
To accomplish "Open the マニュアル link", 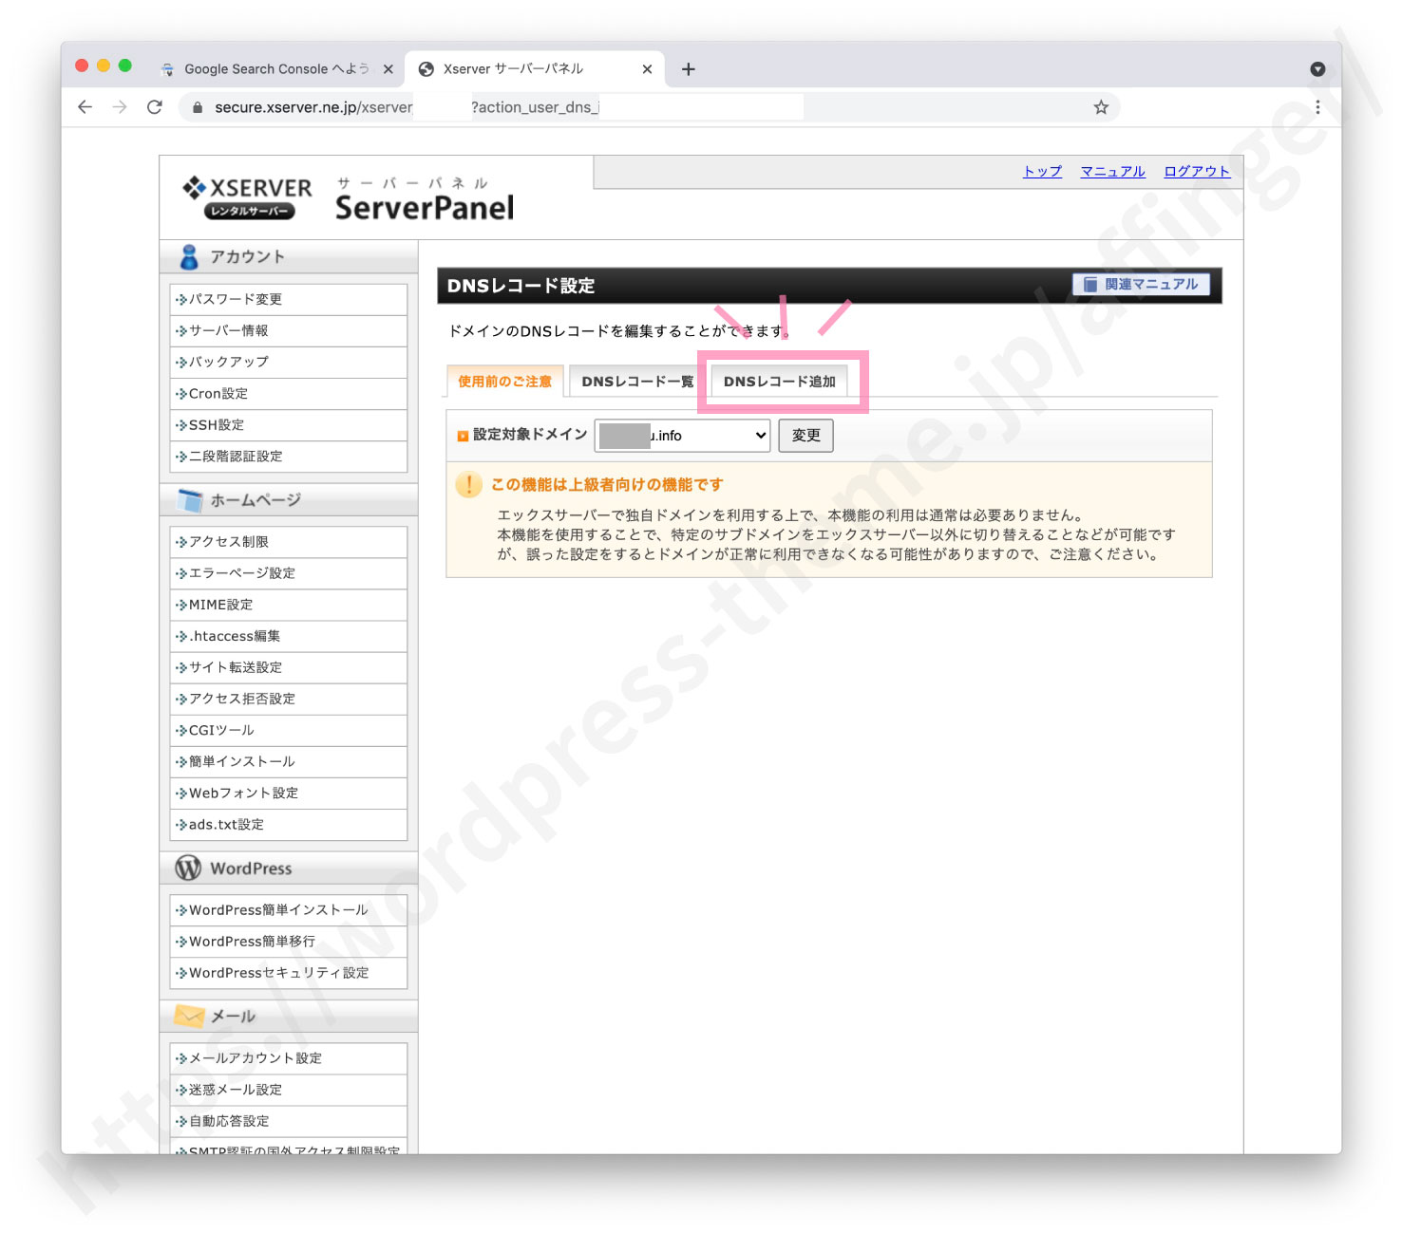I will click(1112, 172).
